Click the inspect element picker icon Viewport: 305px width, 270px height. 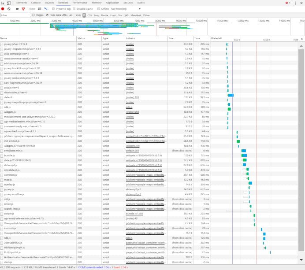pyautogui.click(x=4, y=3)
